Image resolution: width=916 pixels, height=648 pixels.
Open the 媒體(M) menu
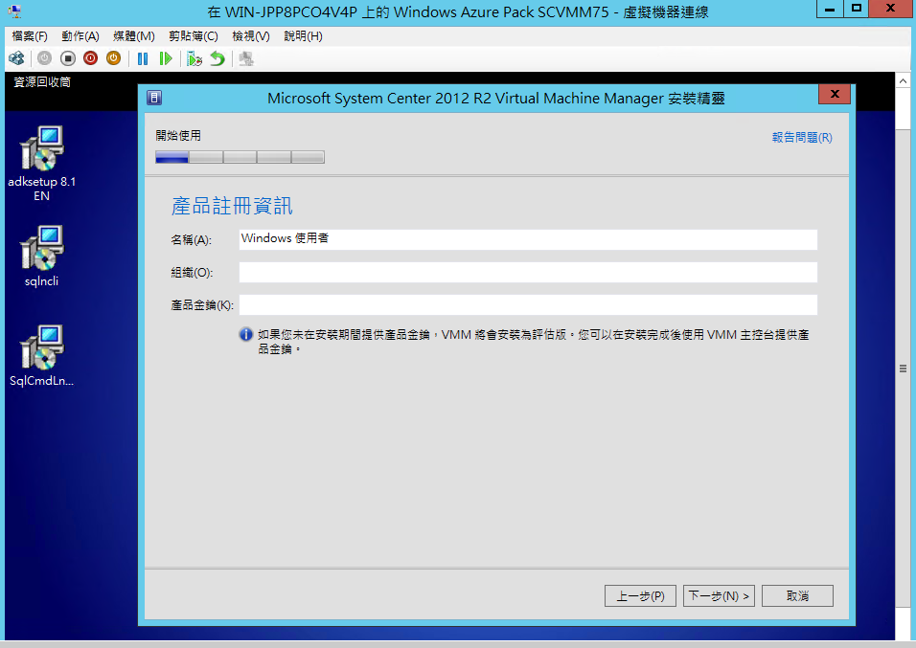pos(134,36)
